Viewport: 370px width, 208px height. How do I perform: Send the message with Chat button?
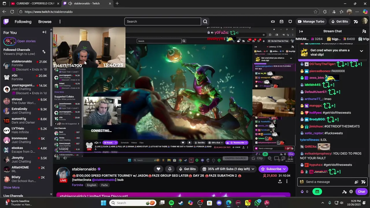tap(361, 192)
